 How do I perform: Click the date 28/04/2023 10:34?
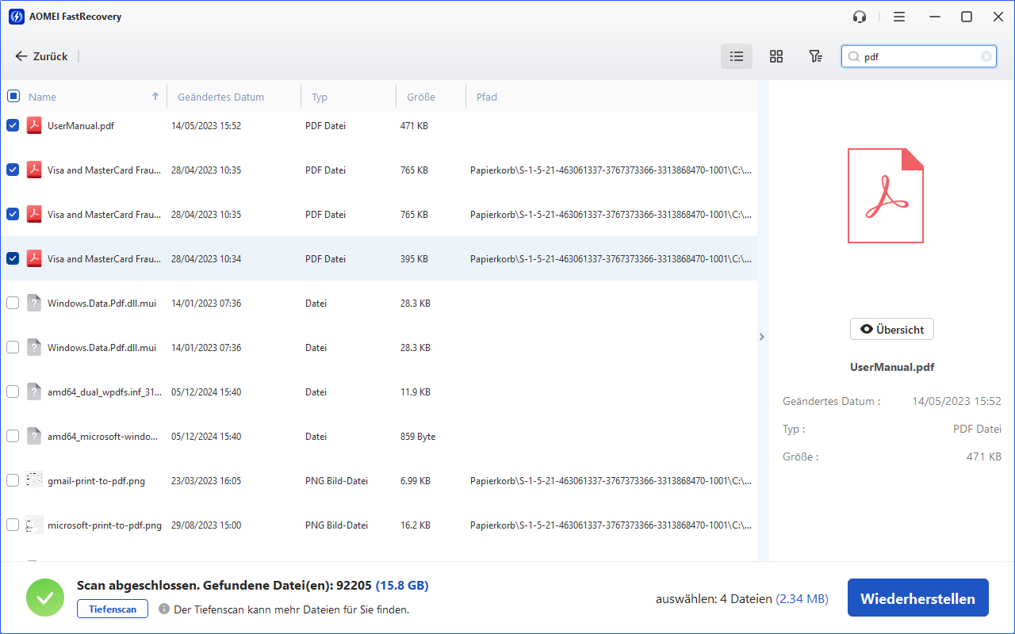[x=206, y=258]
